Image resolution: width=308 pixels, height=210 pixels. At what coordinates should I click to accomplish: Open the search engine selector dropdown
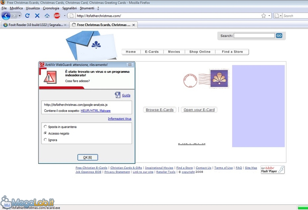[x=278, y=16]
